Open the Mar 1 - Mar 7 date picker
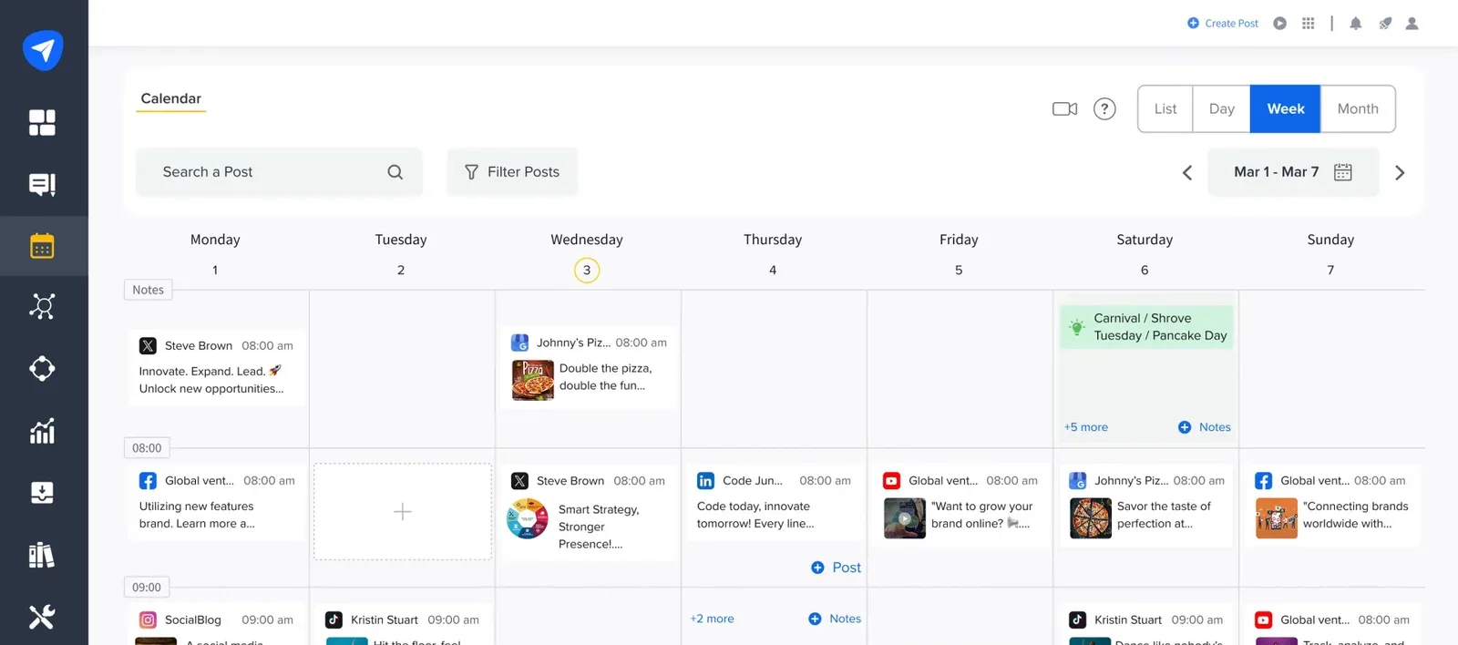1458x645 pixels. tap(1293, 172)
